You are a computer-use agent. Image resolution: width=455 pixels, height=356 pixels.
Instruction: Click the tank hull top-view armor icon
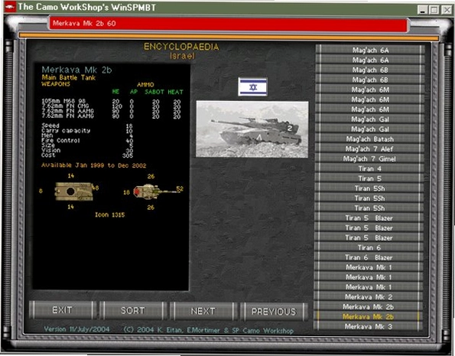(74, 191)
